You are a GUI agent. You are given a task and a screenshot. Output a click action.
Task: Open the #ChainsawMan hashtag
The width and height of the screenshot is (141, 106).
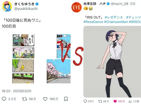pos(116,22)
